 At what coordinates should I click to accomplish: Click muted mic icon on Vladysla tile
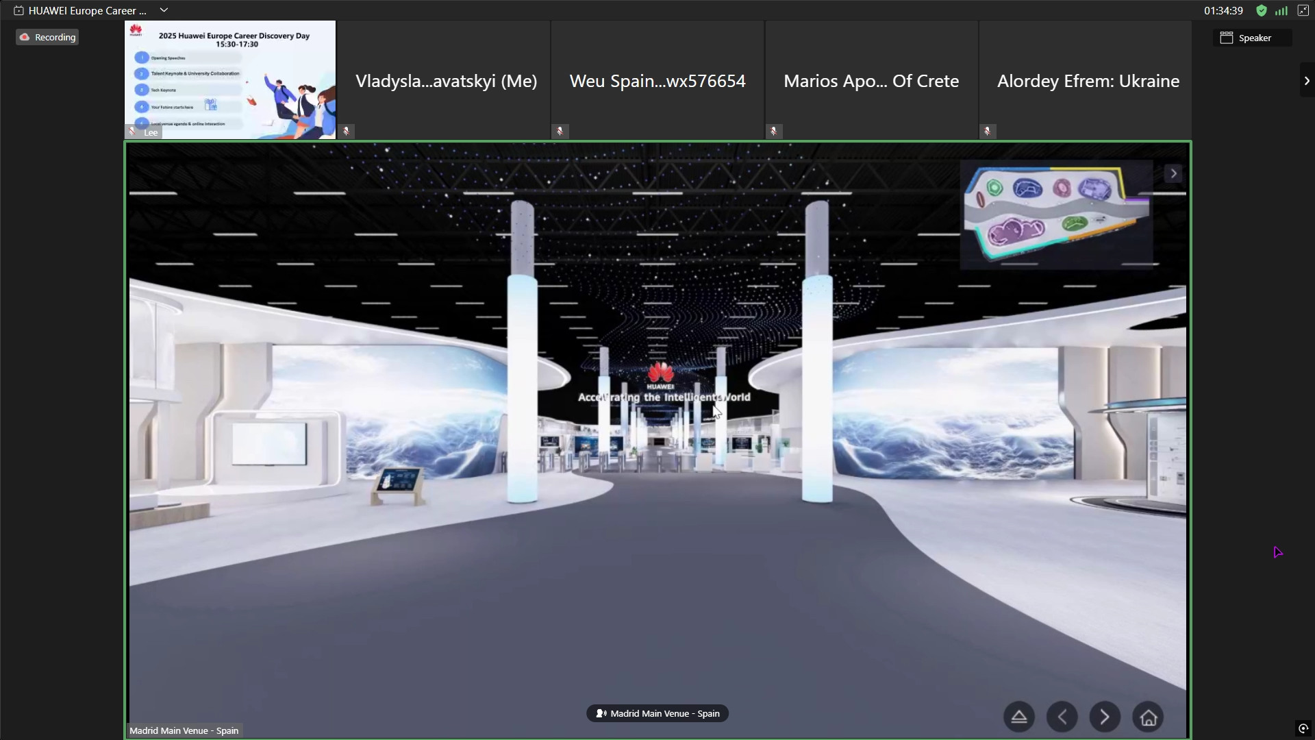coord(347,131)
